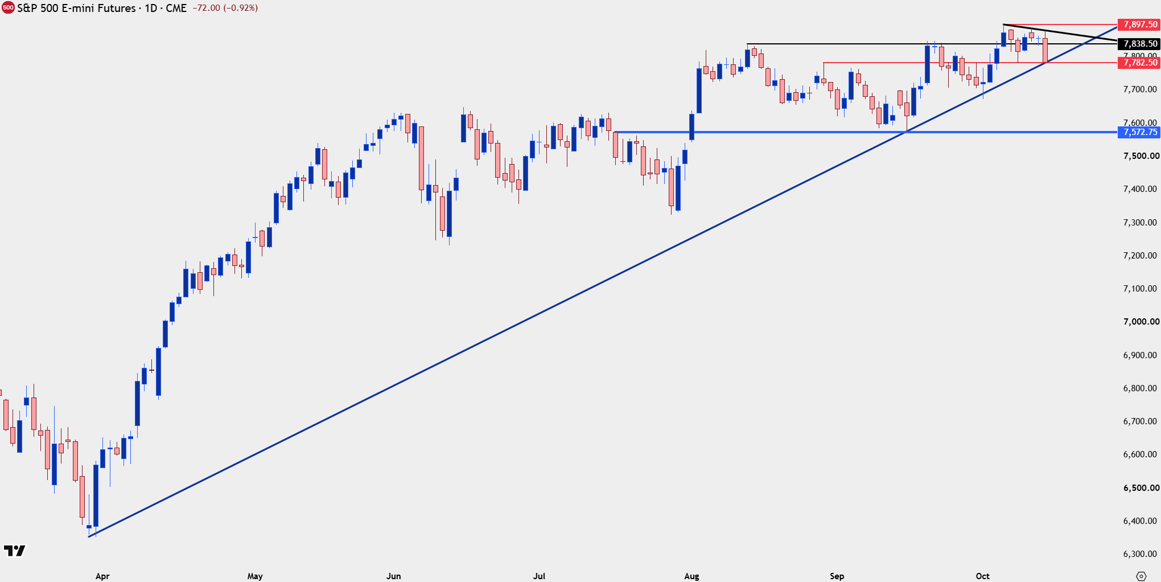Click the Oct label on time axis

[x=983, y=576]
